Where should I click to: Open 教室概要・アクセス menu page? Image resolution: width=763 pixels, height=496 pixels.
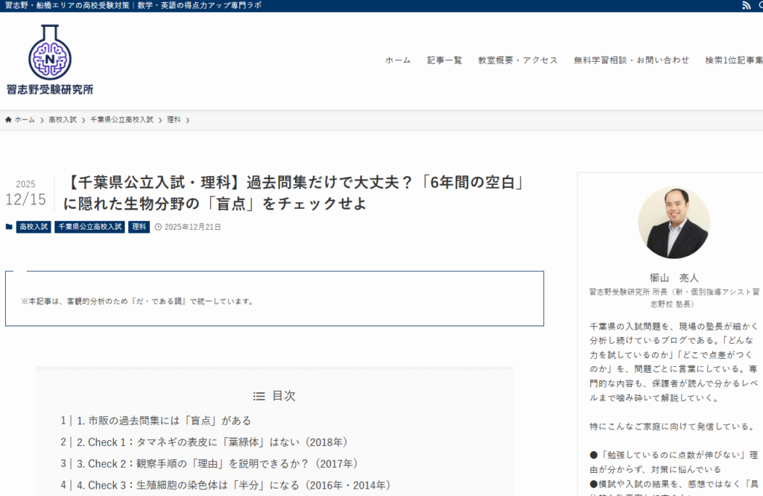click(x=517, y=60)
